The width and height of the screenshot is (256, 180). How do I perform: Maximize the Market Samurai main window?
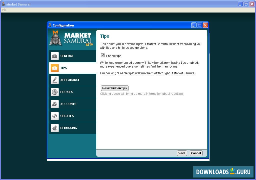click(246, 4)
